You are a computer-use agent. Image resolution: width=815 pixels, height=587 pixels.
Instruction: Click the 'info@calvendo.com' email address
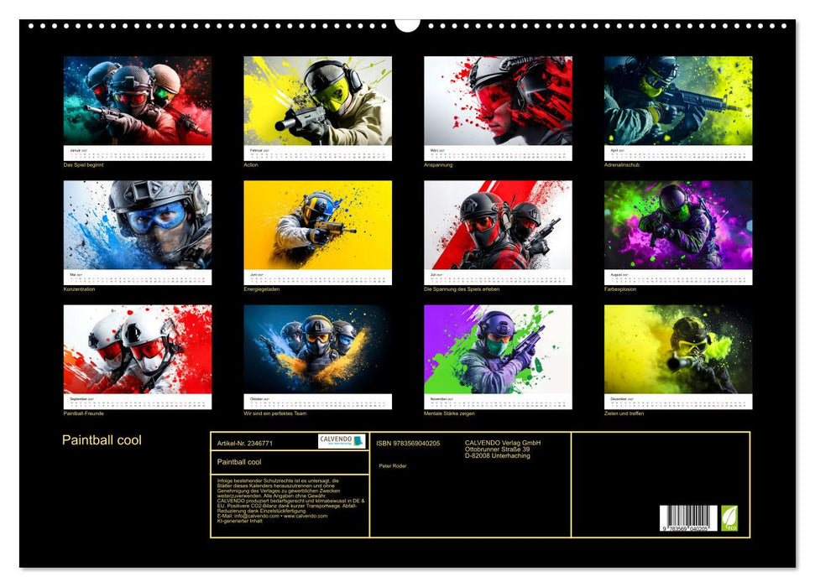point(257,516)
